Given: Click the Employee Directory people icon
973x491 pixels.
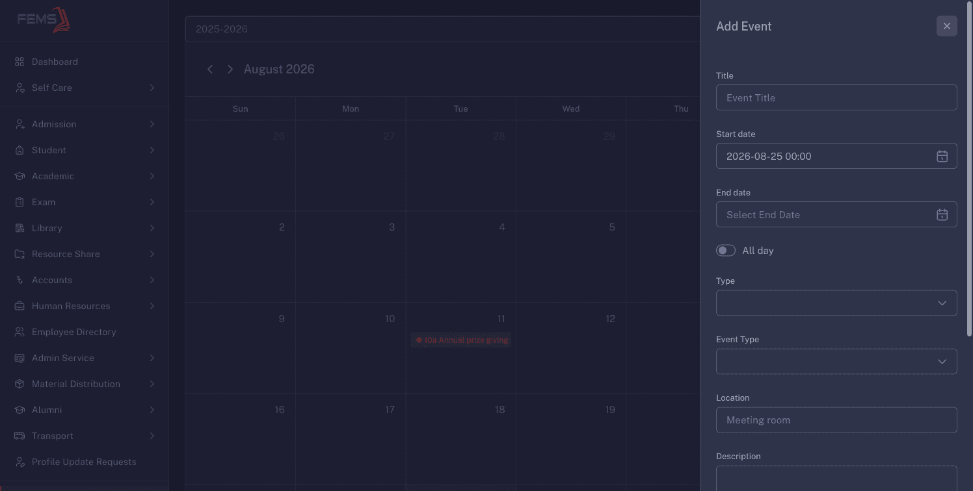Looking at the screenshot, I should click(20, 332).
